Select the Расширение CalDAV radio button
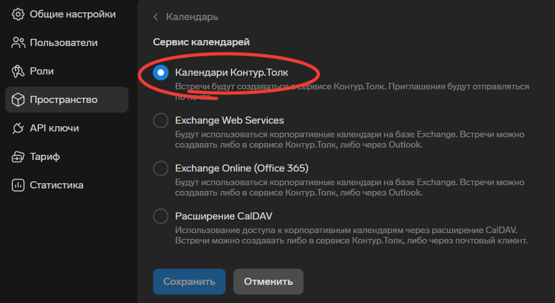Viewport: 555px width, 303px height. pyautogui.click(x=161, y=216)
